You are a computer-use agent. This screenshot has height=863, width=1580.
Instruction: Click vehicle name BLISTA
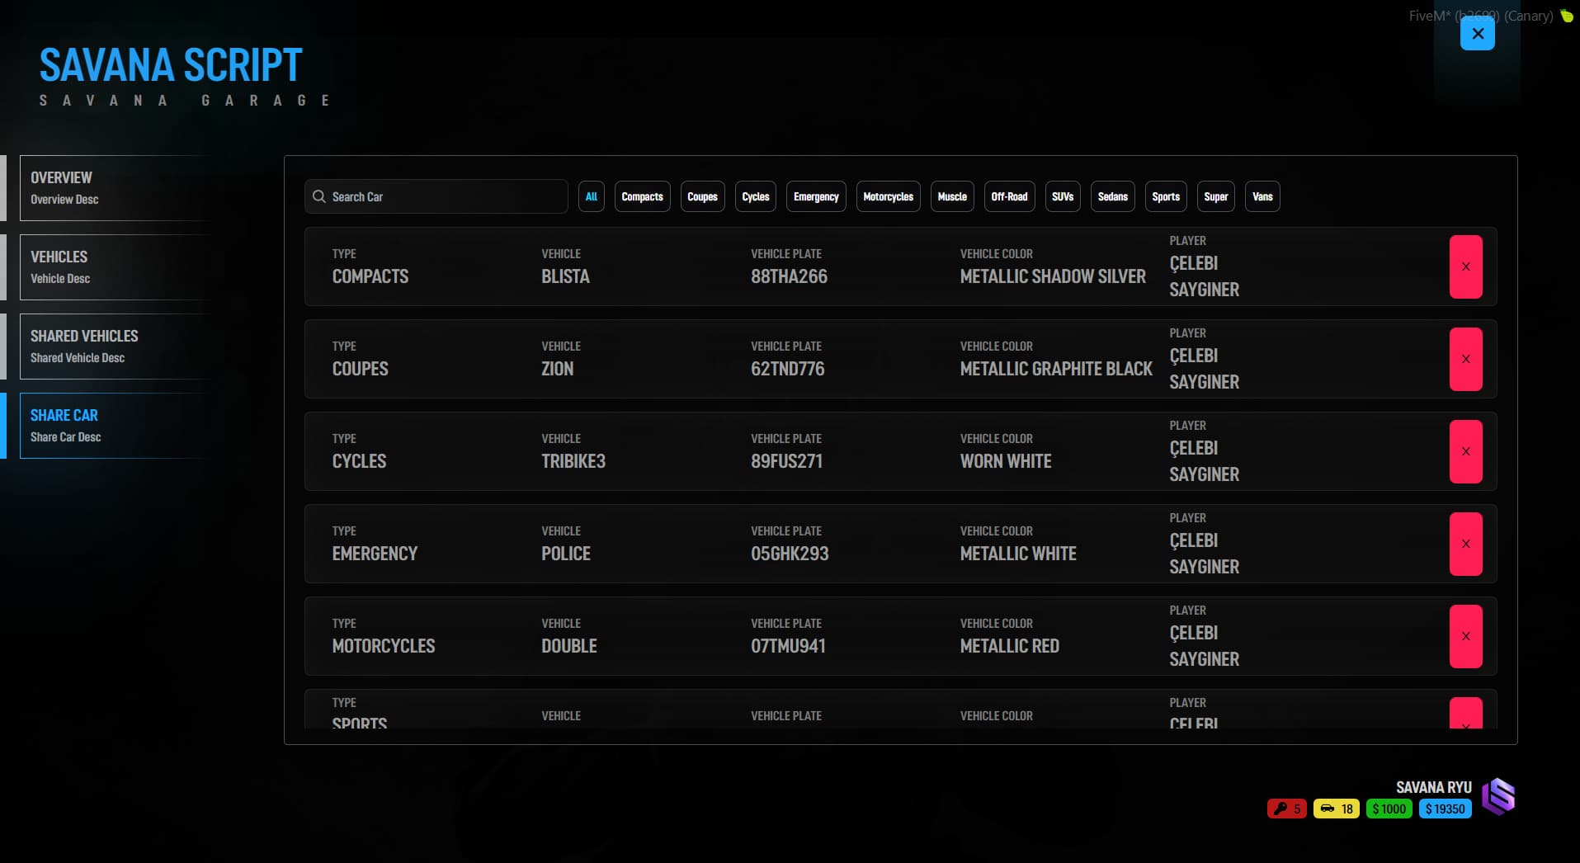click(x=565, y=276)
